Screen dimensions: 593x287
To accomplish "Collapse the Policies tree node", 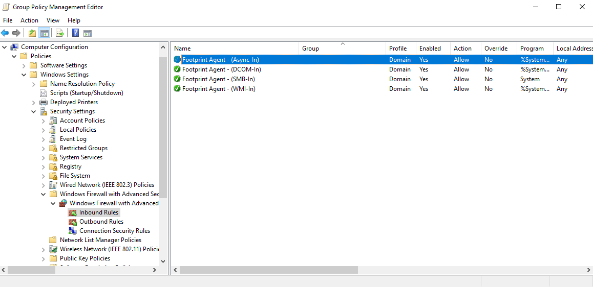I will 14,56.
